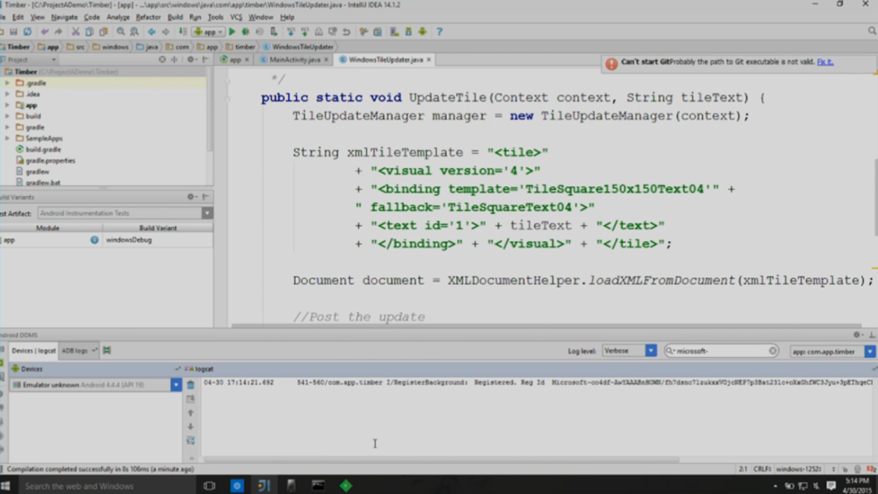The height and width of the screenshot is (494, 878).
Task: Click the Find magnifier icon
Action: [120, 32]
